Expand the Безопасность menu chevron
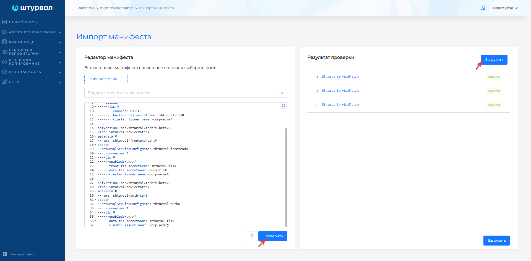This screenshot has height=261, width=531. pos(60,72)
